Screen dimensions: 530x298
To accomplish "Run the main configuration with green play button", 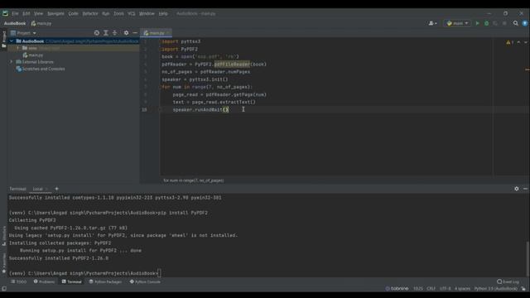I will pos(477,23).
